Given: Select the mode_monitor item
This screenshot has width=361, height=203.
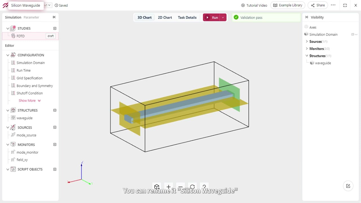Looking at the screenshot, I should pos(27,153).
